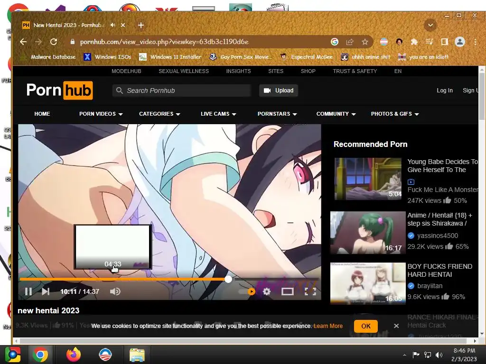The height and width of the screenshot is (364, 486).
Task: Go back using the browser back arrow
Action: point(23,42)
